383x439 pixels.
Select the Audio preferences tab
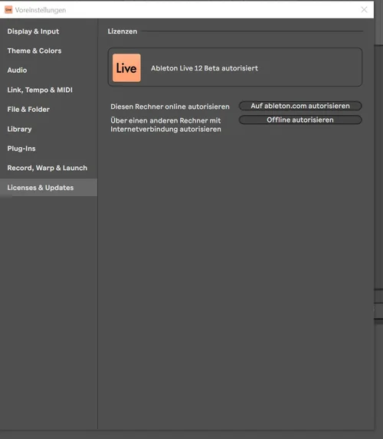tap(17, 70)
